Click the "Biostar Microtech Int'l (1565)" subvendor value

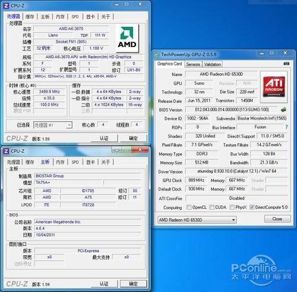pos(262,118)
